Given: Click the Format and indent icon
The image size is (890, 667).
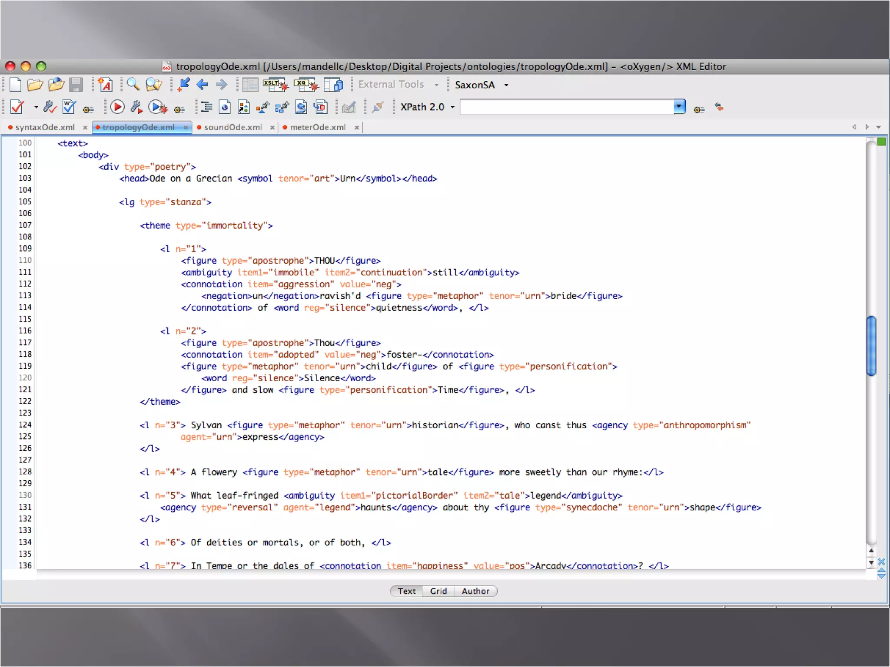Looking at the screenshot, I should pos(206,107).
